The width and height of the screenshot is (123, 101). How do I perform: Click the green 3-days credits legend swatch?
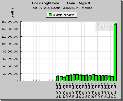50,15
